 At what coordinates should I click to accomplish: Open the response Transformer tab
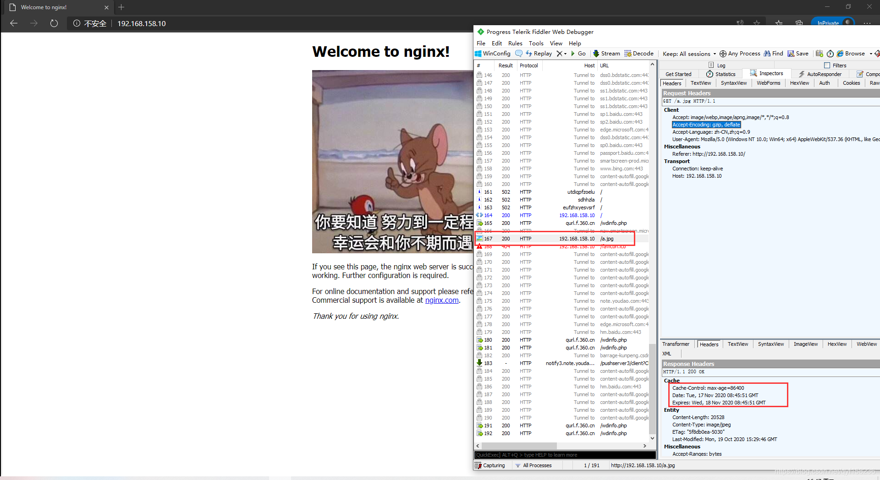pyautogui.click(x=676, y=344)
